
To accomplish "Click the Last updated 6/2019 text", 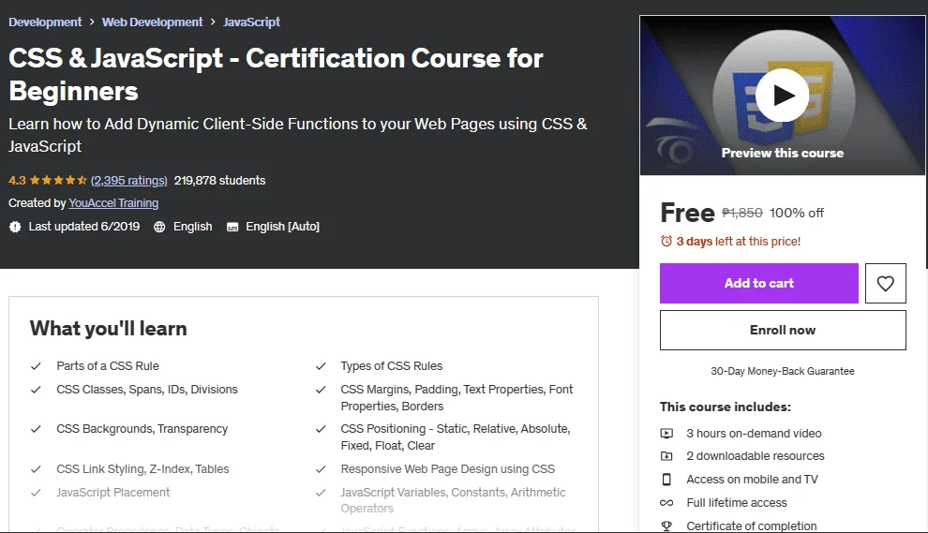I will pyautogui.click(x=84, y=227).
